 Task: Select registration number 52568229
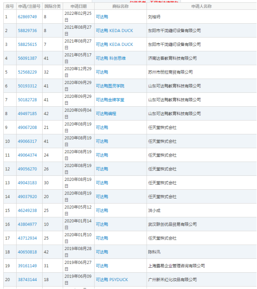point(27,72)
